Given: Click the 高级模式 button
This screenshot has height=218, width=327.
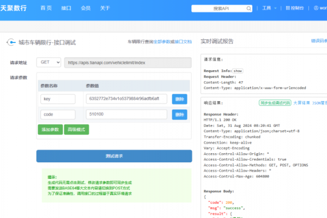Looking at the screenshot, I should tap(76, 130).
